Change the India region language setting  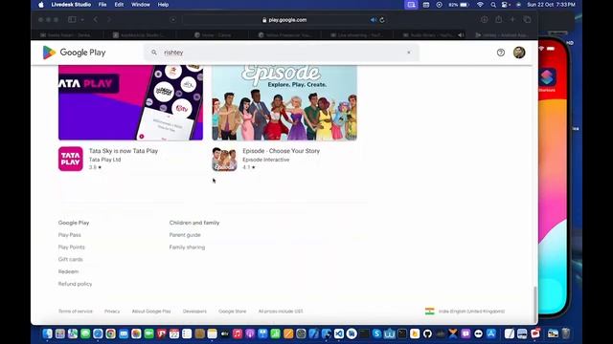(465, 312)
